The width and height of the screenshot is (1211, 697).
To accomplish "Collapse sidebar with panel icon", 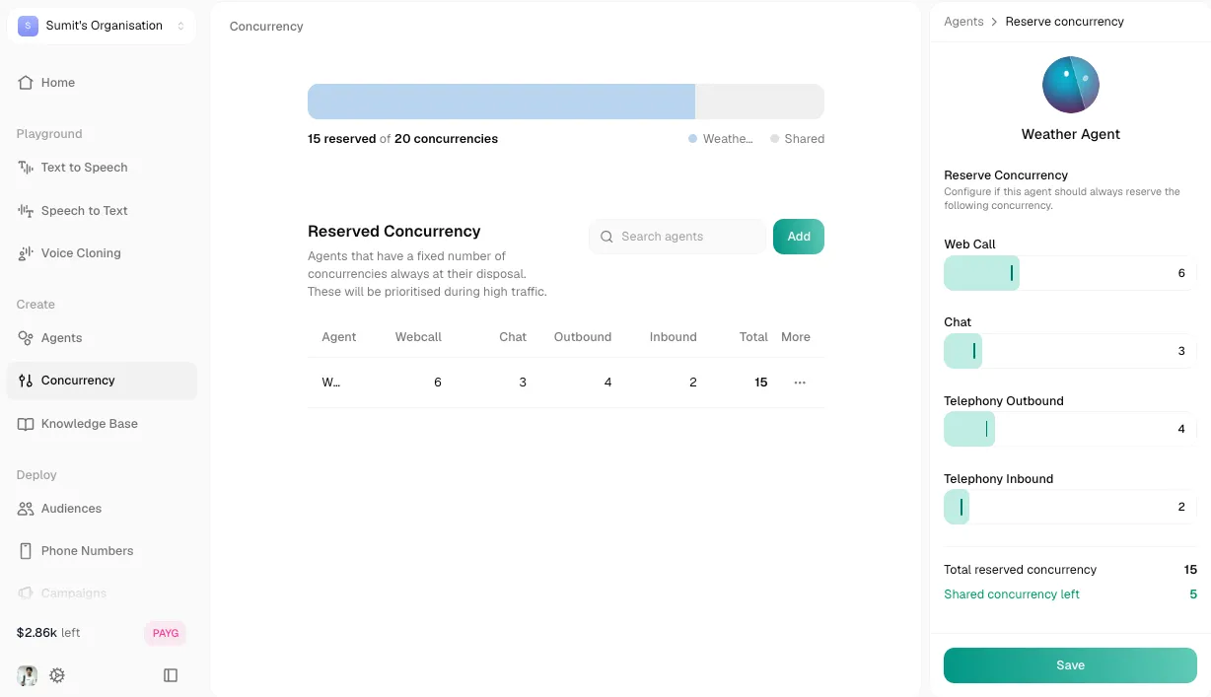I will click(x=171, y=675).
